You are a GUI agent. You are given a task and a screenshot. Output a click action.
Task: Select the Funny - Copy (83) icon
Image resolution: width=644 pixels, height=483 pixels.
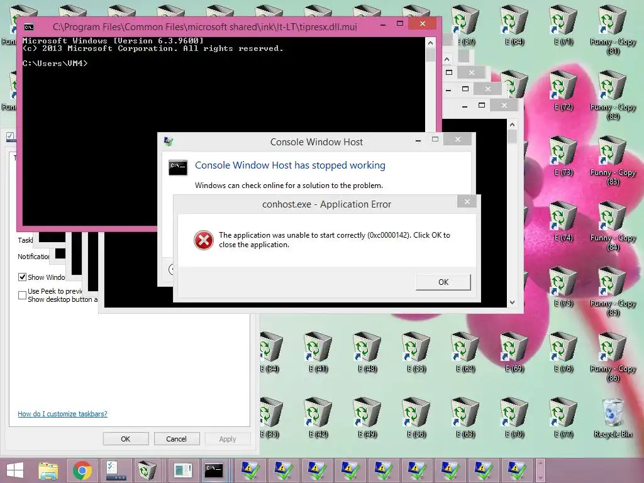pyautogui.click(x=613, y=160)
